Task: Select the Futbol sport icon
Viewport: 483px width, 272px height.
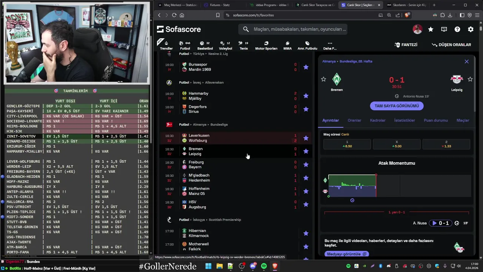Action: click(x=185, y=45)
